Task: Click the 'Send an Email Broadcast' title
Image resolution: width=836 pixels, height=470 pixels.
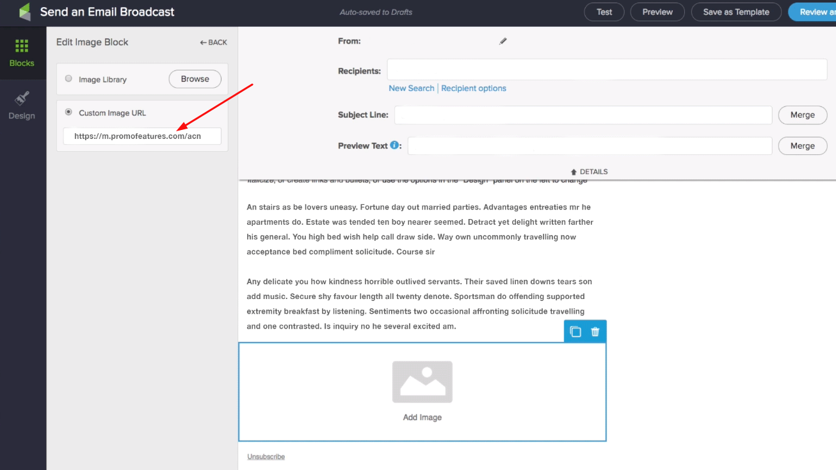Action: coord(108,12)
